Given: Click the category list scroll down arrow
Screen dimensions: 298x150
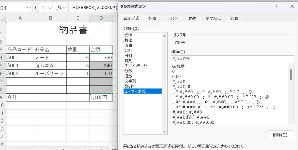Looking at the screenshot, I should coord(164,131).
